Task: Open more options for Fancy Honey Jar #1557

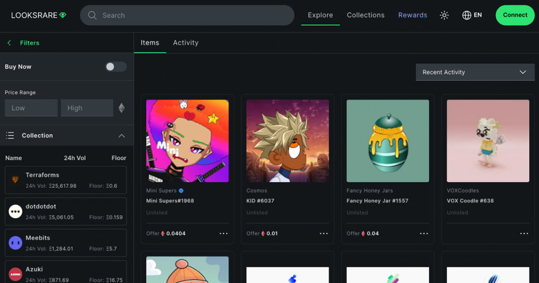Action: (424, 234)
